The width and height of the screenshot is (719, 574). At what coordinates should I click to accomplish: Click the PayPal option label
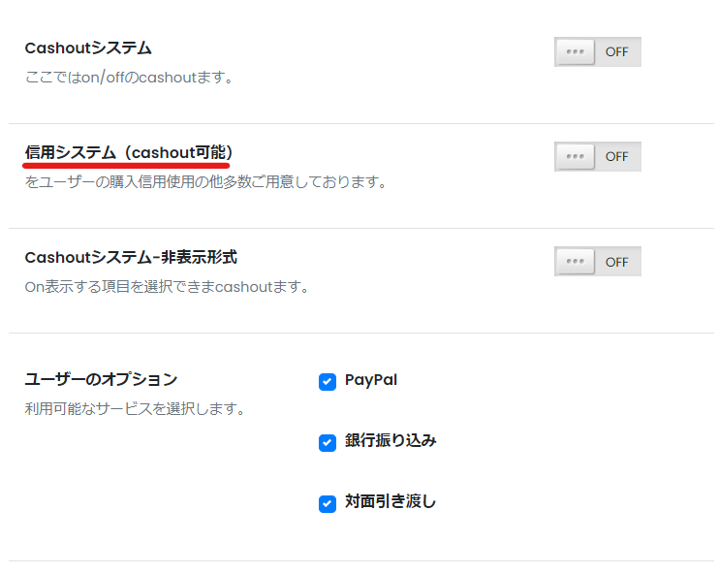click(x=371, y=380)
